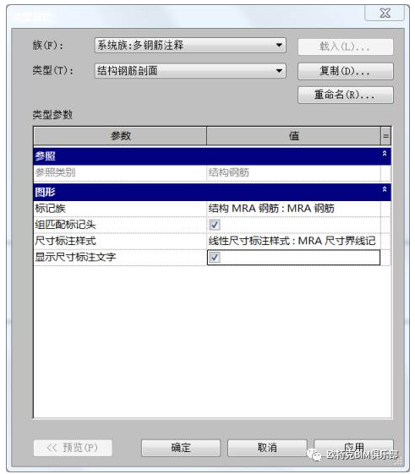The image size is (415, 474).
Task: Select the 标记族 value cell
Action: pyautogui.click(x=293, y=209)
